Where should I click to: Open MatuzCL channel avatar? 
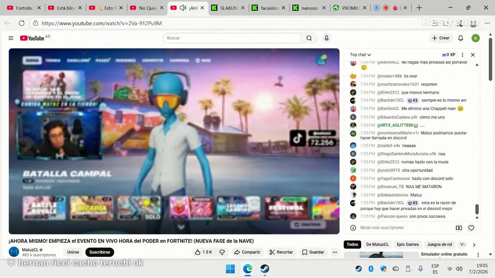(14, 252)
